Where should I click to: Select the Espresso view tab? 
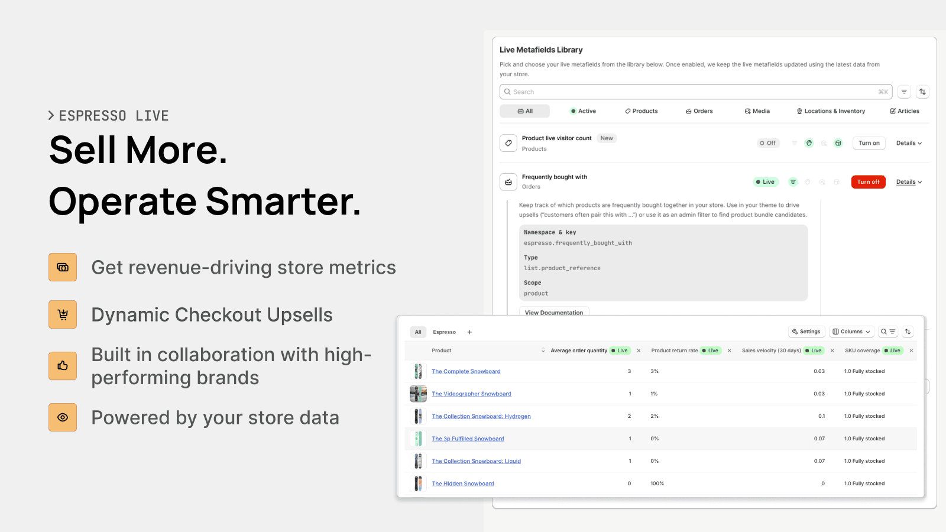coord(444,332)
